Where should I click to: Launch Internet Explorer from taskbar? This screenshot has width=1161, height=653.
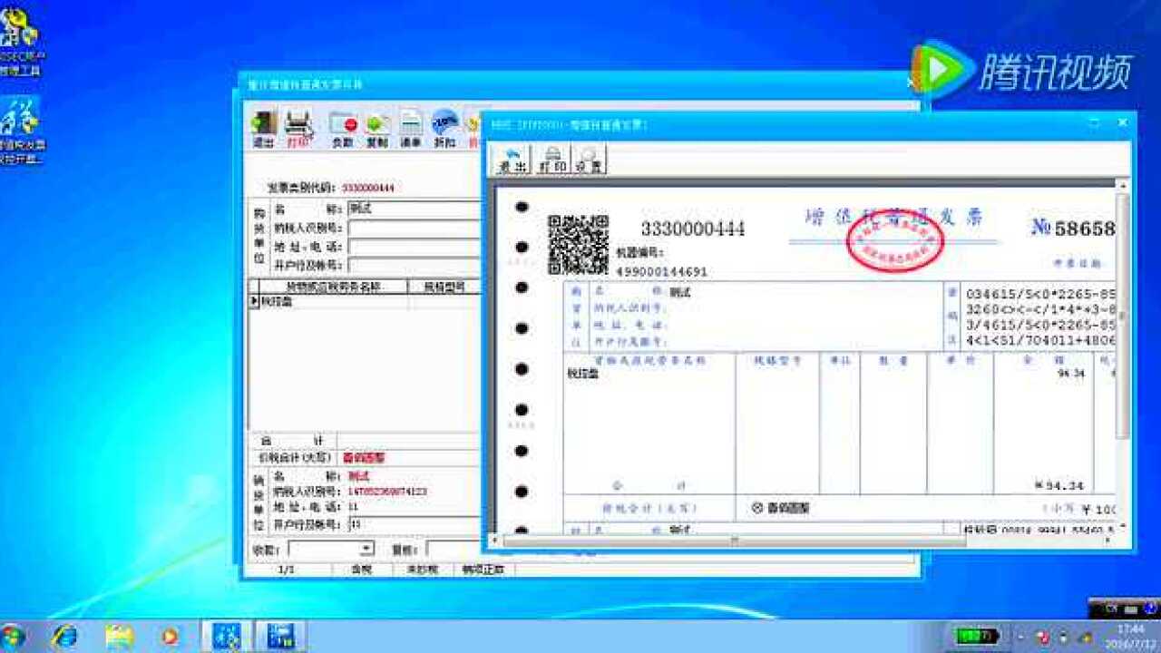(x=64, y=636)
